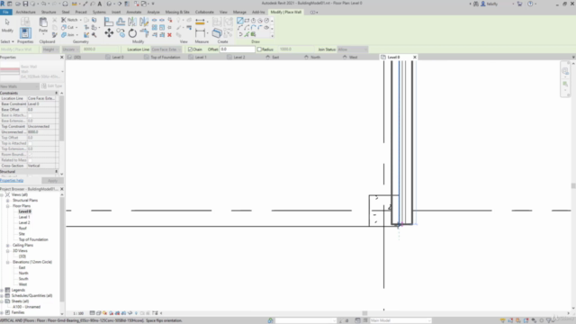Image resolution: width=576 pixels, height=324 pixels.
Task: Click the Base Offset value cell
Action: click(42, 110)
